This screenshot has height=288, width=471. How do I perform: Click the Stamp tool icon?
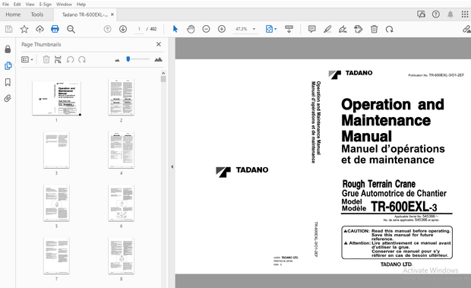click(359, 29)
